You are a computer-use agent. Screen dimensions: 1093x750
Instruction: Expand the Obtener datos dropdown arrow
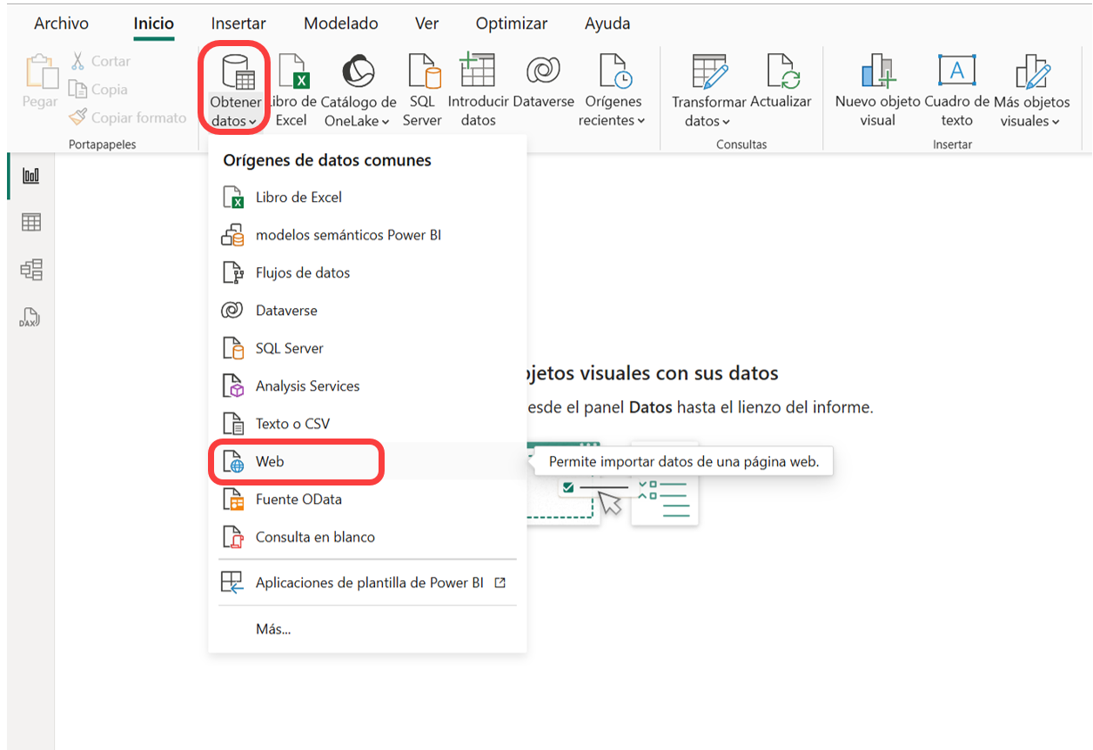point(251,122)
